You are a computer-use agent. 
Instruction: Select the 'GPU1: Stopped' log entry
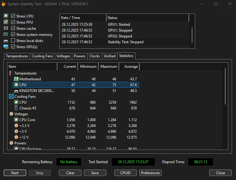pos(124,30)
